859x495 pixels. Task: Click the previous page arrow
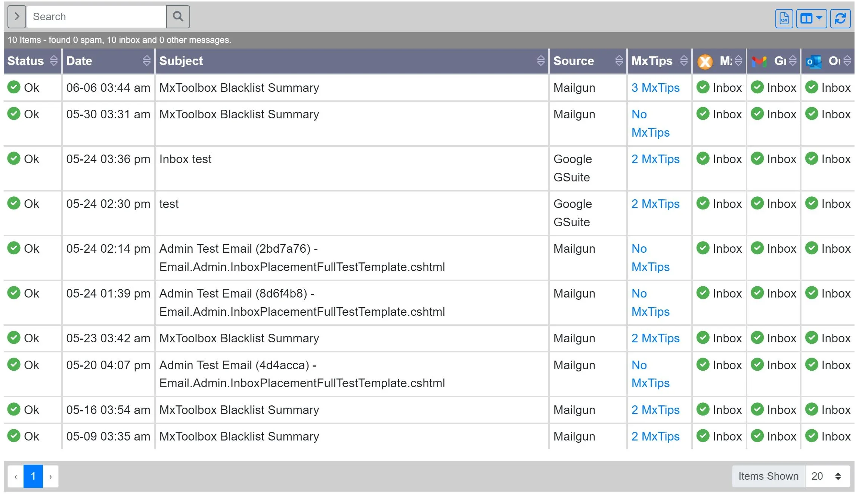coord(16,476)
